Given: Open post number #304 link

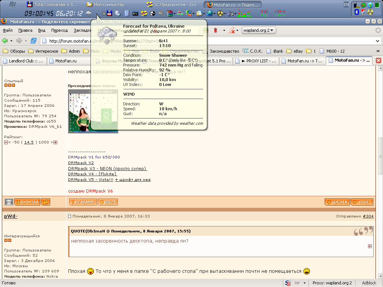Looking at the screenshot, I should (x=368, y=216).
